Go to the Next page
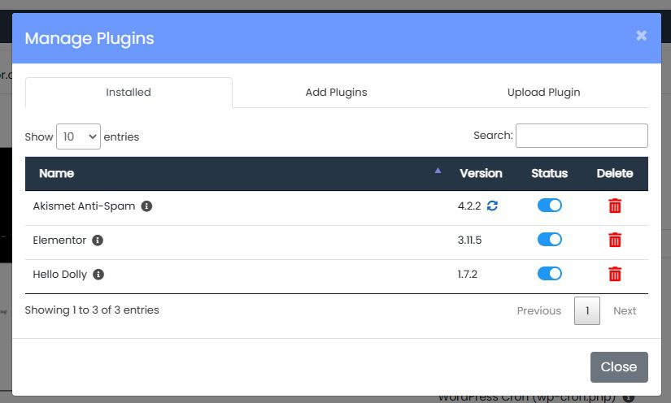The width and height of the screenshot is (671, 403). (x=625, y=310)
